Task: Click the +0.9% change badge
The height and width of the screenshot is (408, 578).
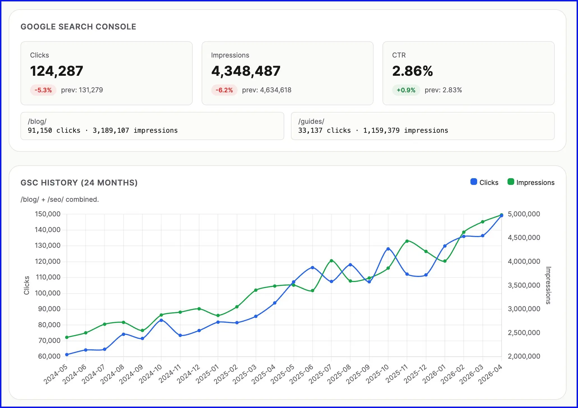Action: [406, 90]
